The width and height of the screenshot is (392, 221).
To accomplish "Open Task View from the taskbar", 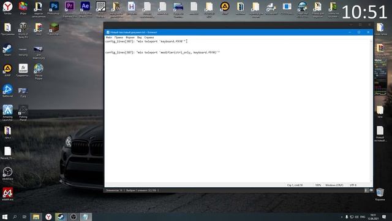I will (x=24, y=217).
